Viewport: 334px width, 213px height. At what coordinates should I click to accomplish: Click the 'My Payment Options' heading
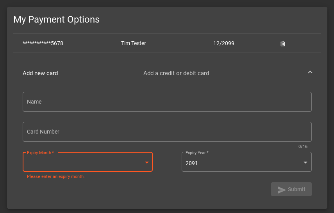point(56,19)
